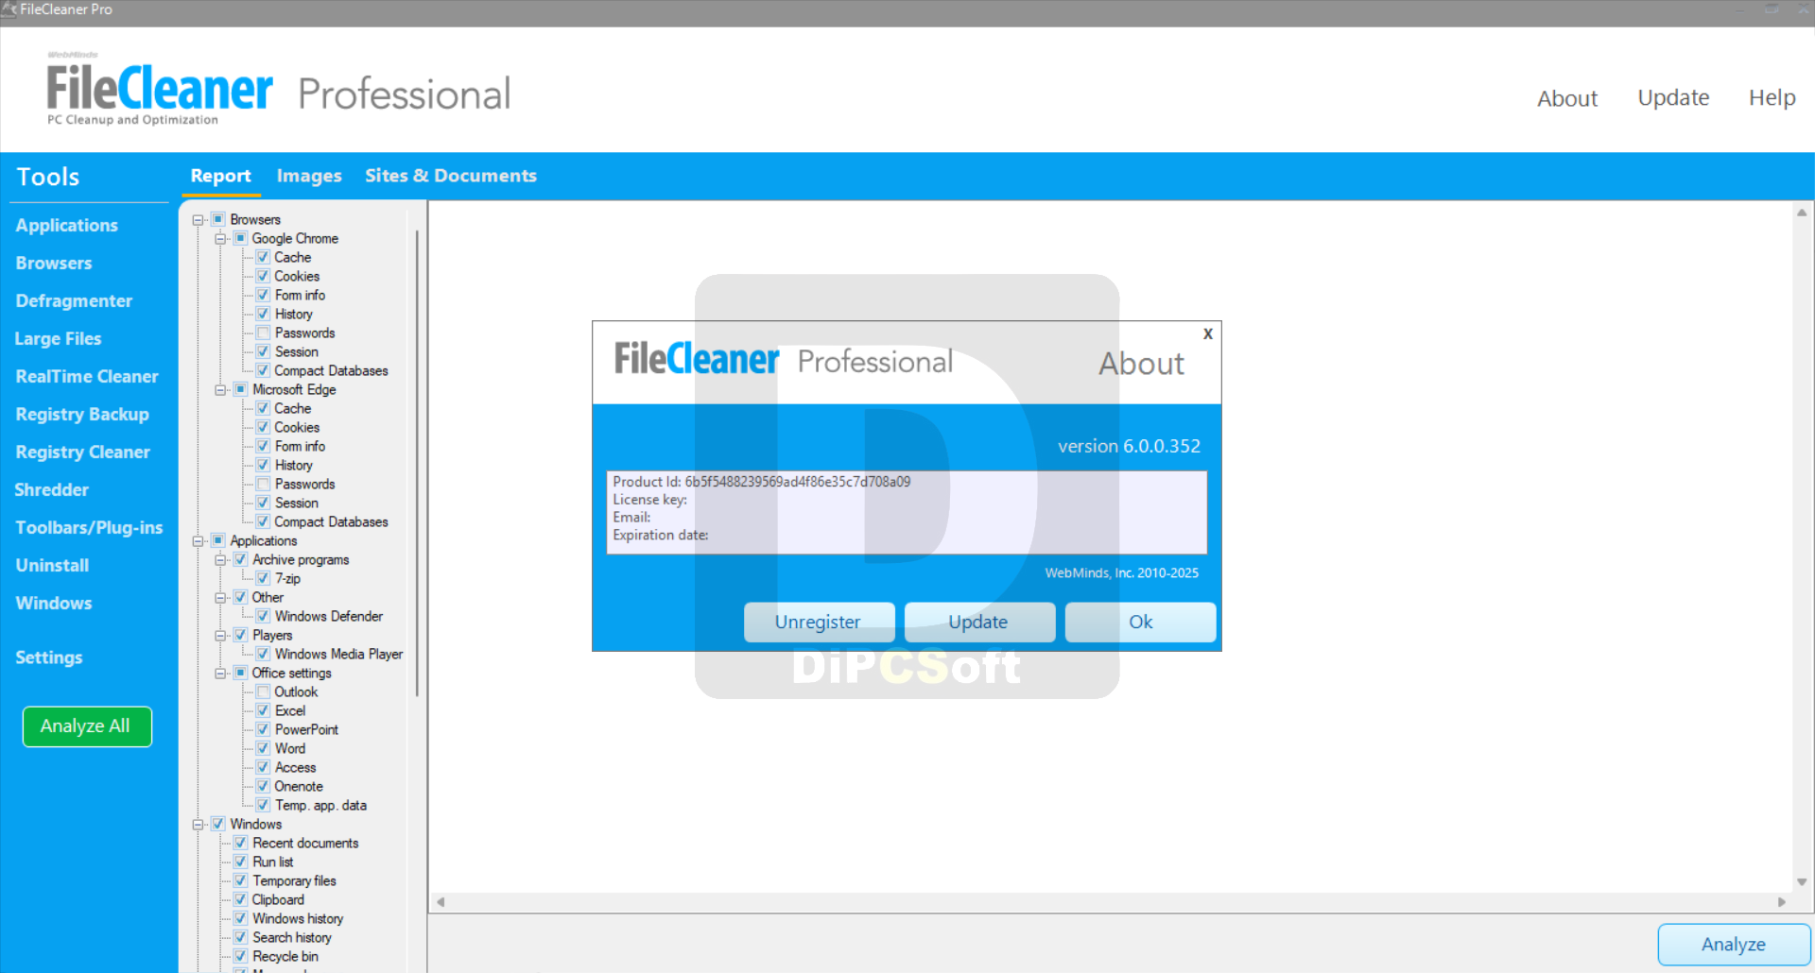This screenshot has height=973, width=1815.
Task: Open the Uninstall tool
Action: point(52,566)
